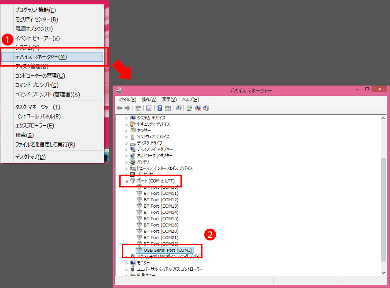Click the Back arrow in Device Manager toolbar

click(x=120, y=108)
